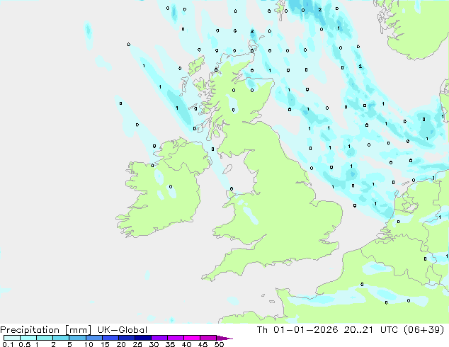
Task: Click the '20' legend scale label
Action: click(x=121, y=344)
